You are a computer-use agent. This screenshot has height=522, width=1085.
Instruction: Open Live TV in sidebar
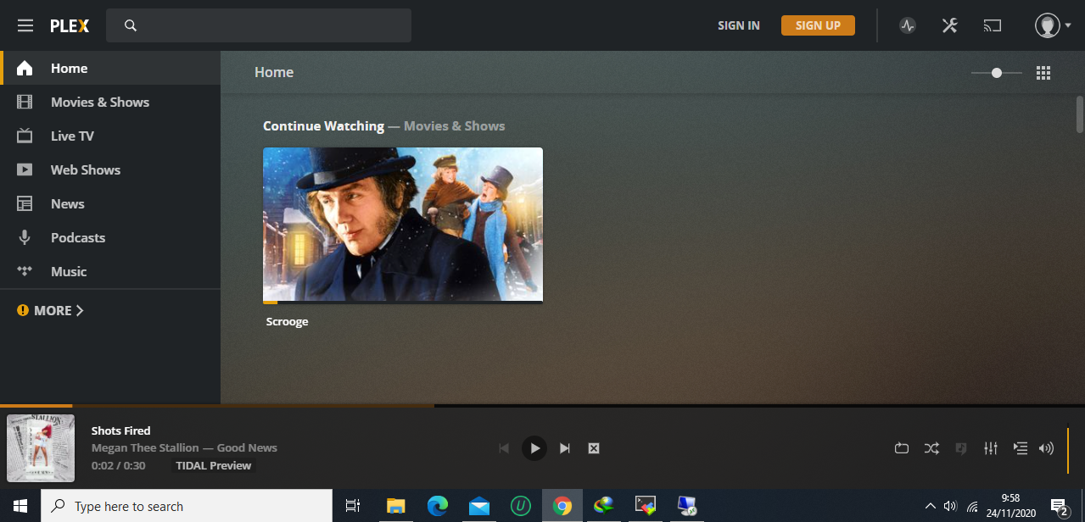[x=110, y=136]
